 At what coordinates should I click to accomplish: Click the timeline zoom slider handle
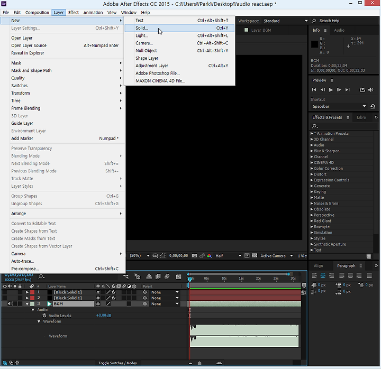(199, 363)
